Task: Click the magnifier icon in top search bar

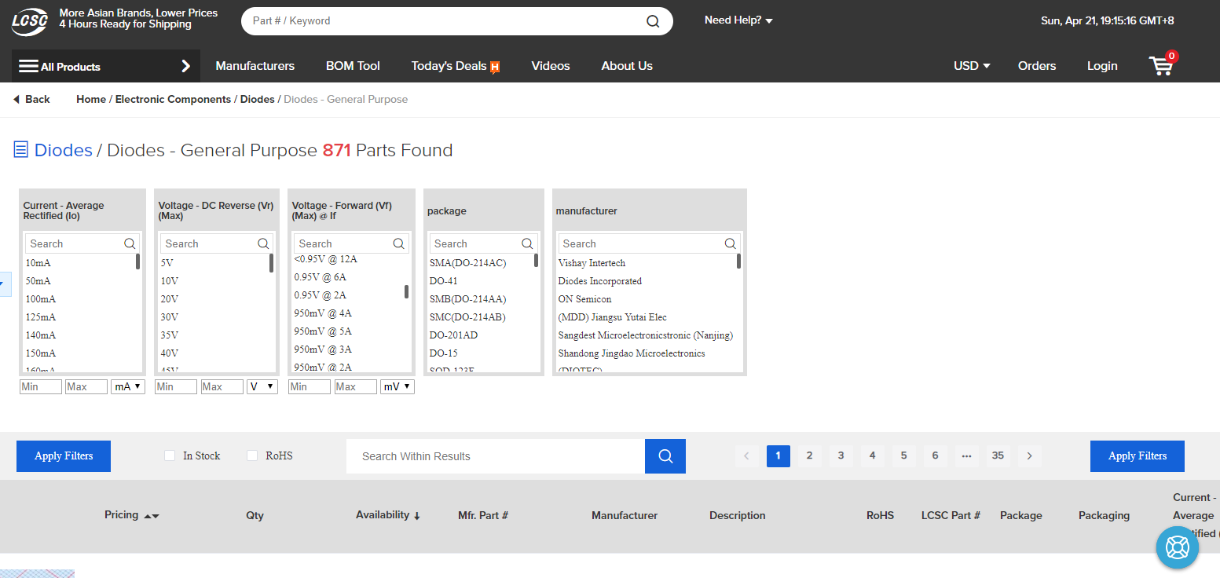Action: 653,21
